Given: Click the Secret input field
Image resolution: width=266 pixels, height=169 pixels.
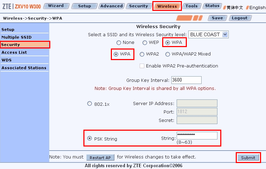Looking at the screenshot, I should pyautogui.click(x=197, y=120).
